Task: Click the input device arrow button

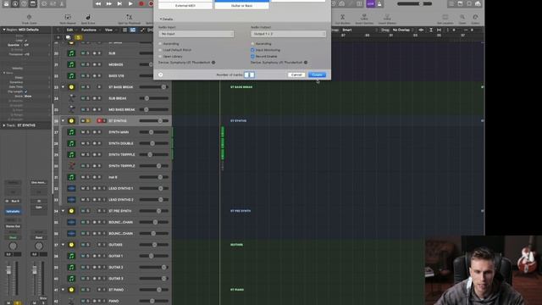Action: tap(213, 63)
